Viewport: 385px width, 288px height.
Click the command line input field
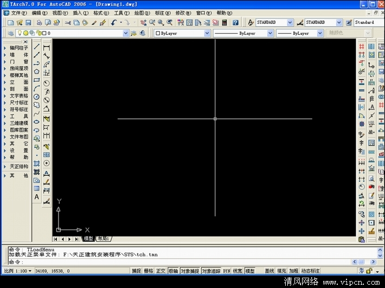pyautogui.click(x=179, y=262)
